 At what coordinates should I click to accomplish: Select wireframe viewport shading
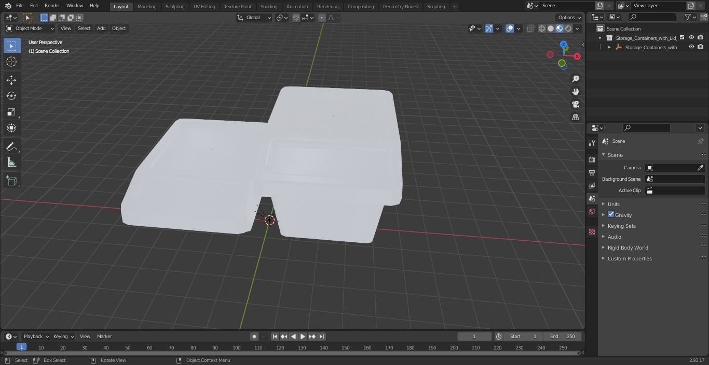pos(541,28)
